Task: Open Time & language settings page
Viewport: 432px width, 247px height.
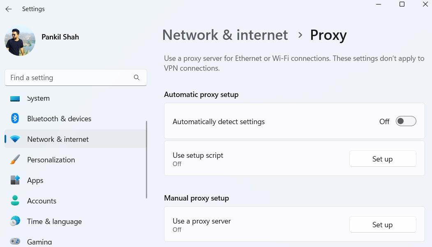Action: click(54, 222)
